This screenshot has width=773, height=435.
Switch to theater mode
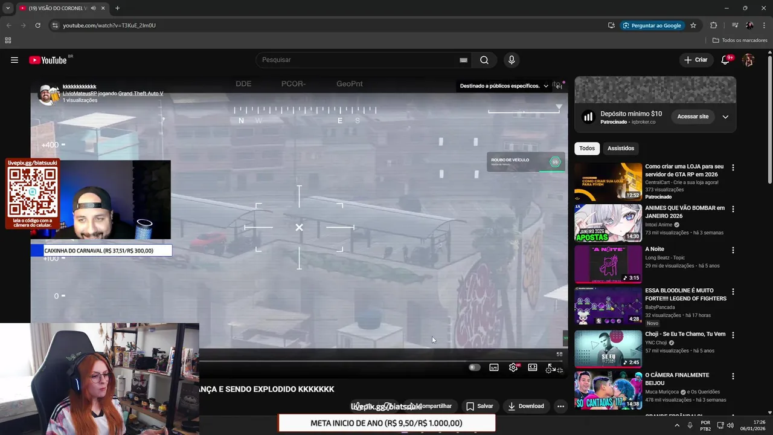(533, 367)
